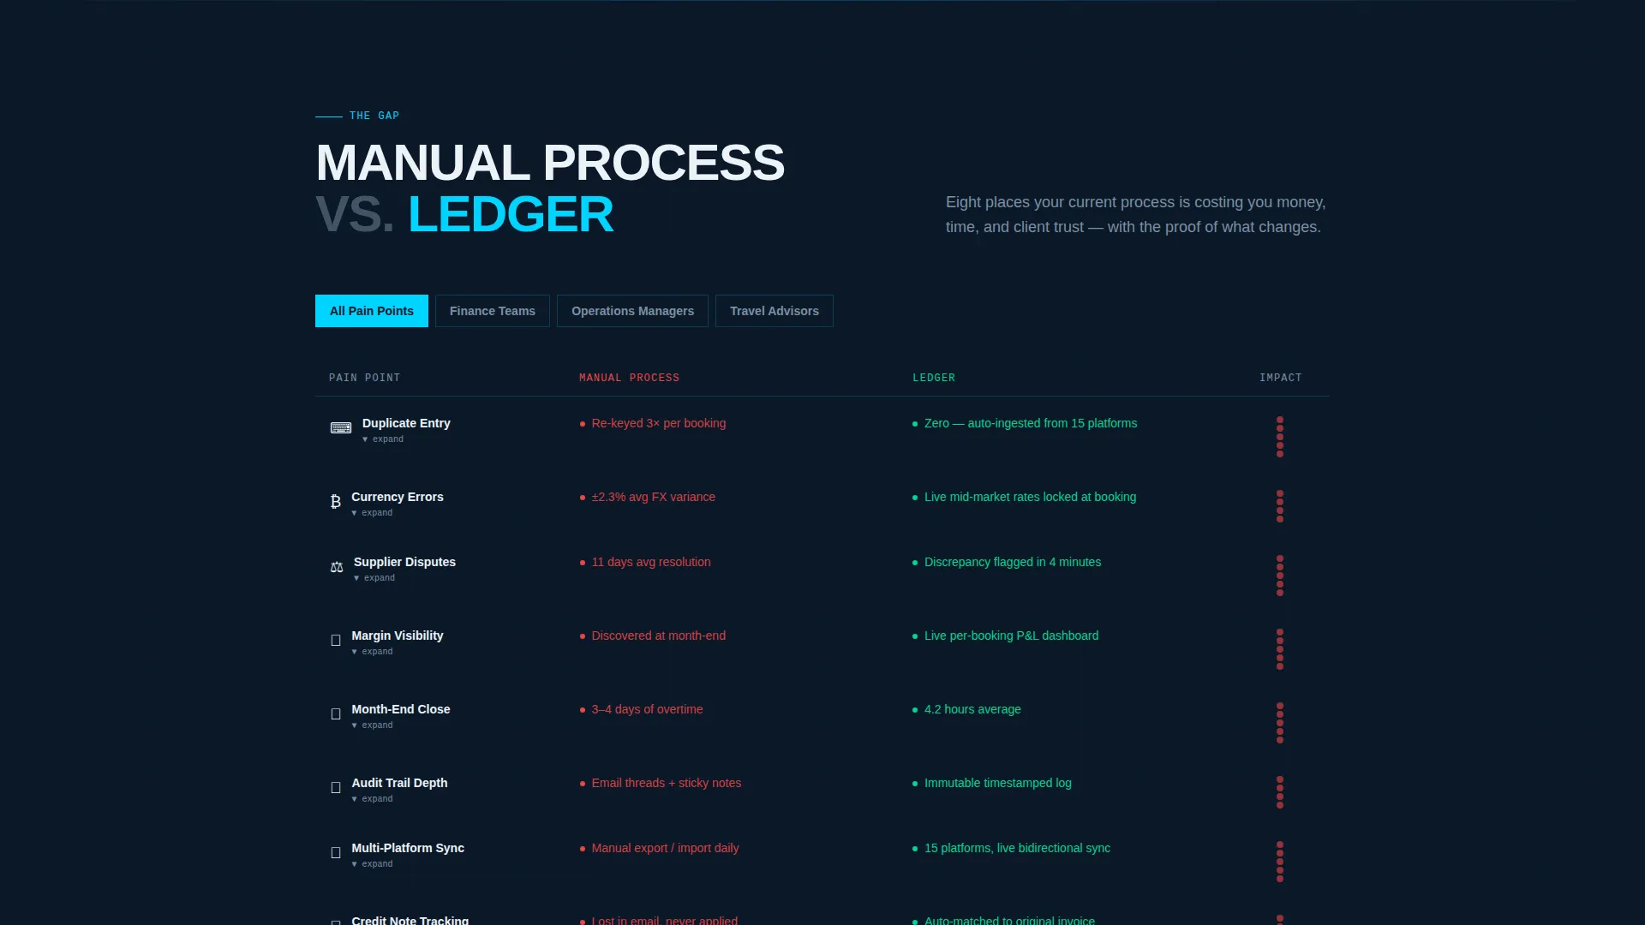The image size is (1645, 925).
Task: Click the impact dots for Supplier Disputes
Action: [x=1280, y=576]
